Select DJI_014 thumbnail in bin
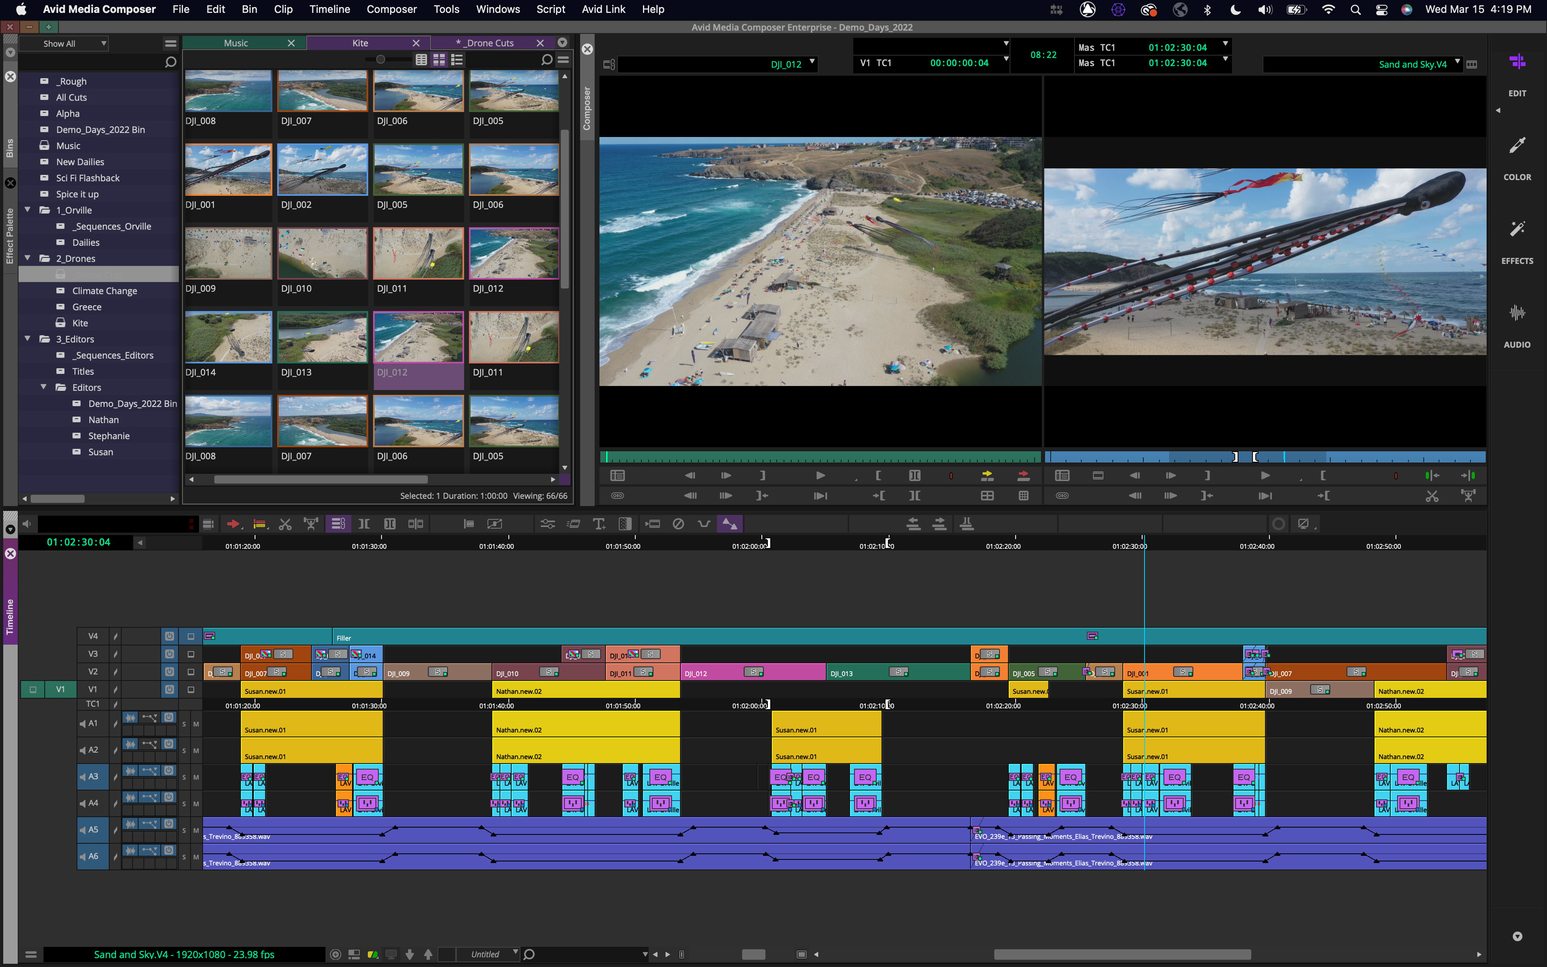Screen dimensions: 1547x967 (228, 337)
